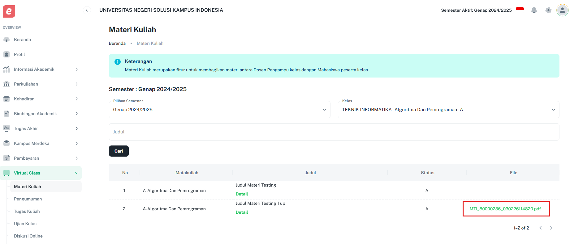Click Beranda breadcrumb link
The image size is (574, 244).
coord(117,43)
